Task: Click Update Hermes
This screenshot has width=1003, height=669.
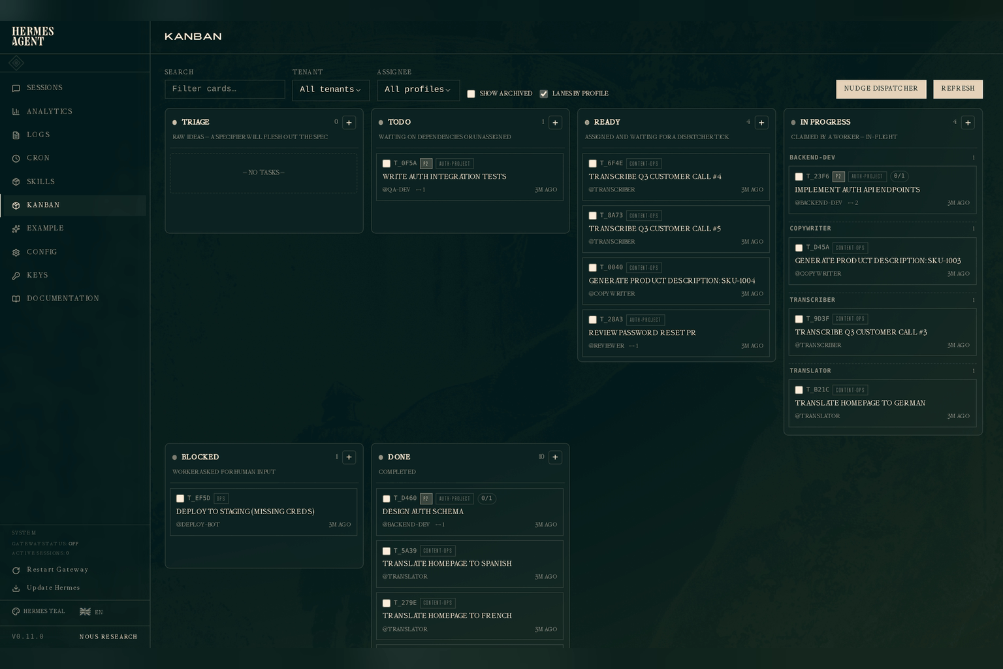Action: pyautogui.click(x=46, y=588)
